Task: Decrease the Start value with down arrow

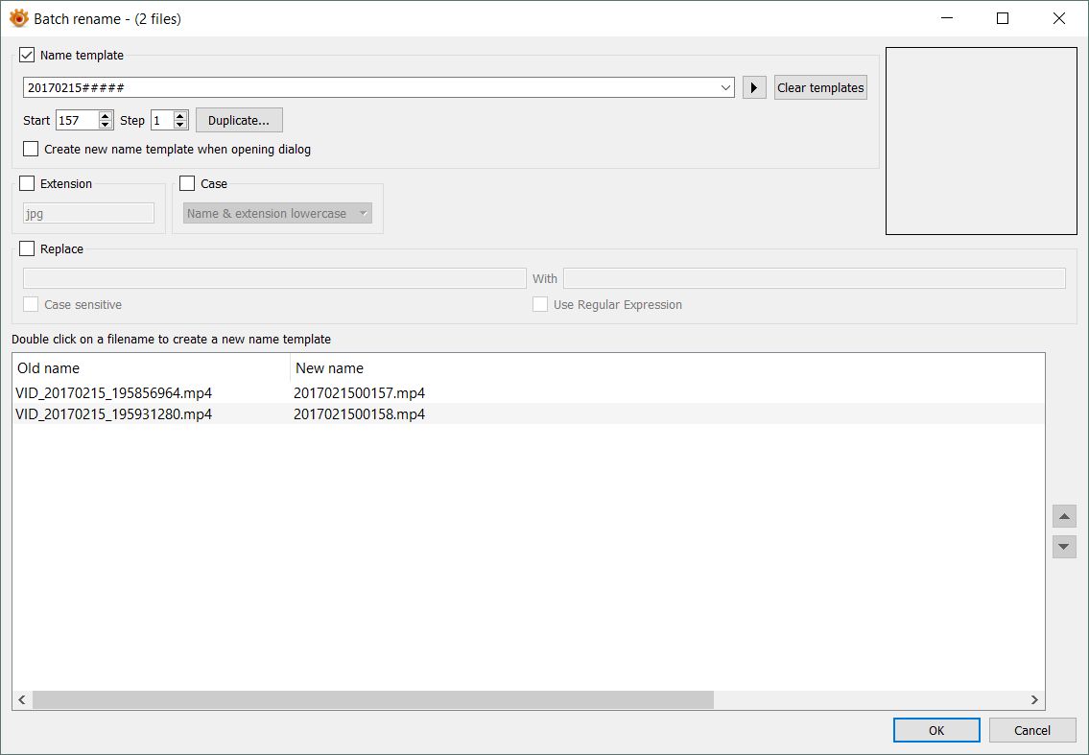Action: point(106,125)
